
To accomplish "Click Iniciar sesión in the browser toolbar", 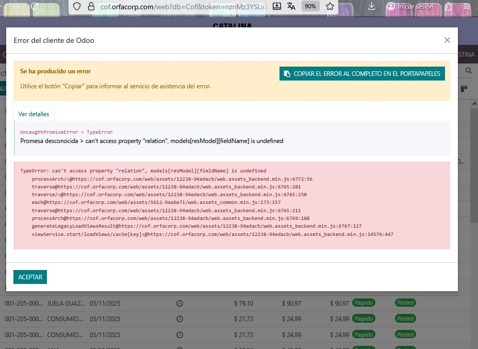I will [x=411, y=7].
